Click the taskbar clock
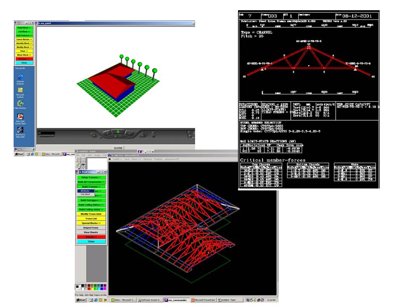This screenshot has width=408, height=306. [x=271, y=300]
